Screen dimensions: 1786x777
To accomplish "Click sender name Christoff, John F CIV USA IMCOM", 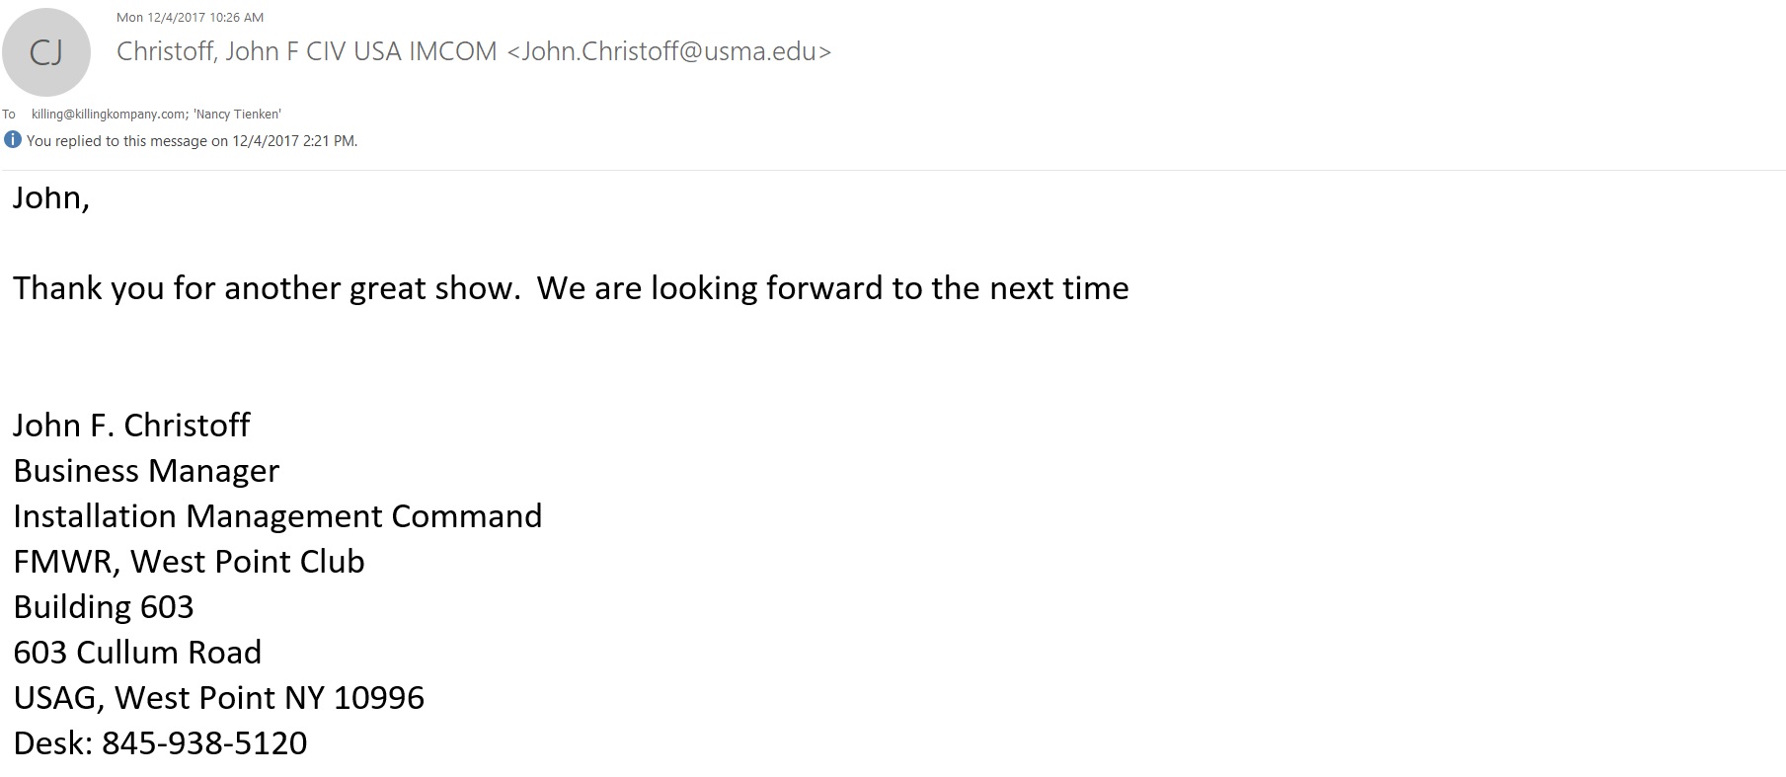I will pyautogui.click(x=307, y=51).
